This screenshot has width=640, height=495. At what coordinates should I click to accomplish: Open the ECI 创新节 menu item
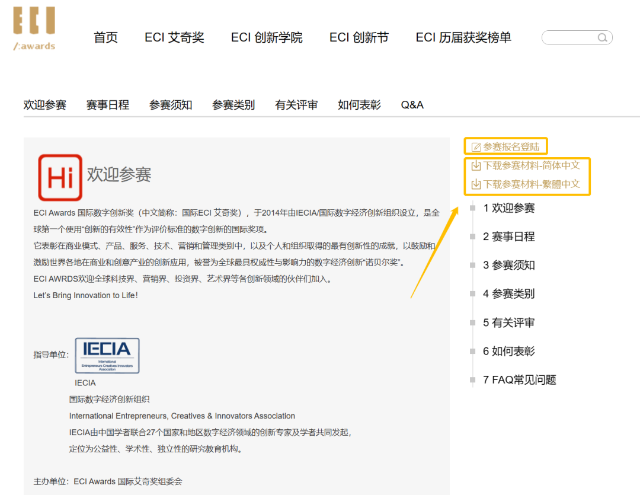(359, 37)
